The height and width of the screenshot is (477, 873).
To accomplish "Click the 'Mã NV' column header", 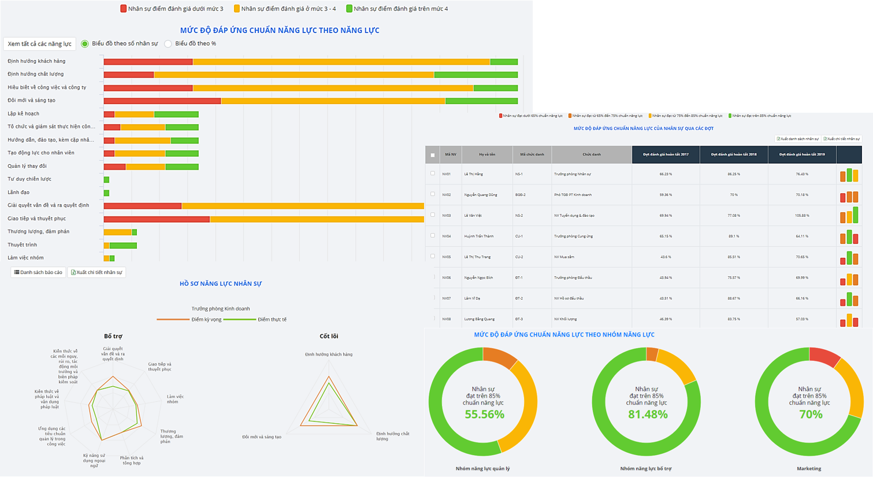I will (x=450, y=154).
